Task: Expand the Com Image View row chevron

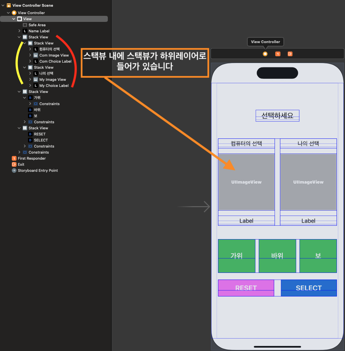Action: 30,55
